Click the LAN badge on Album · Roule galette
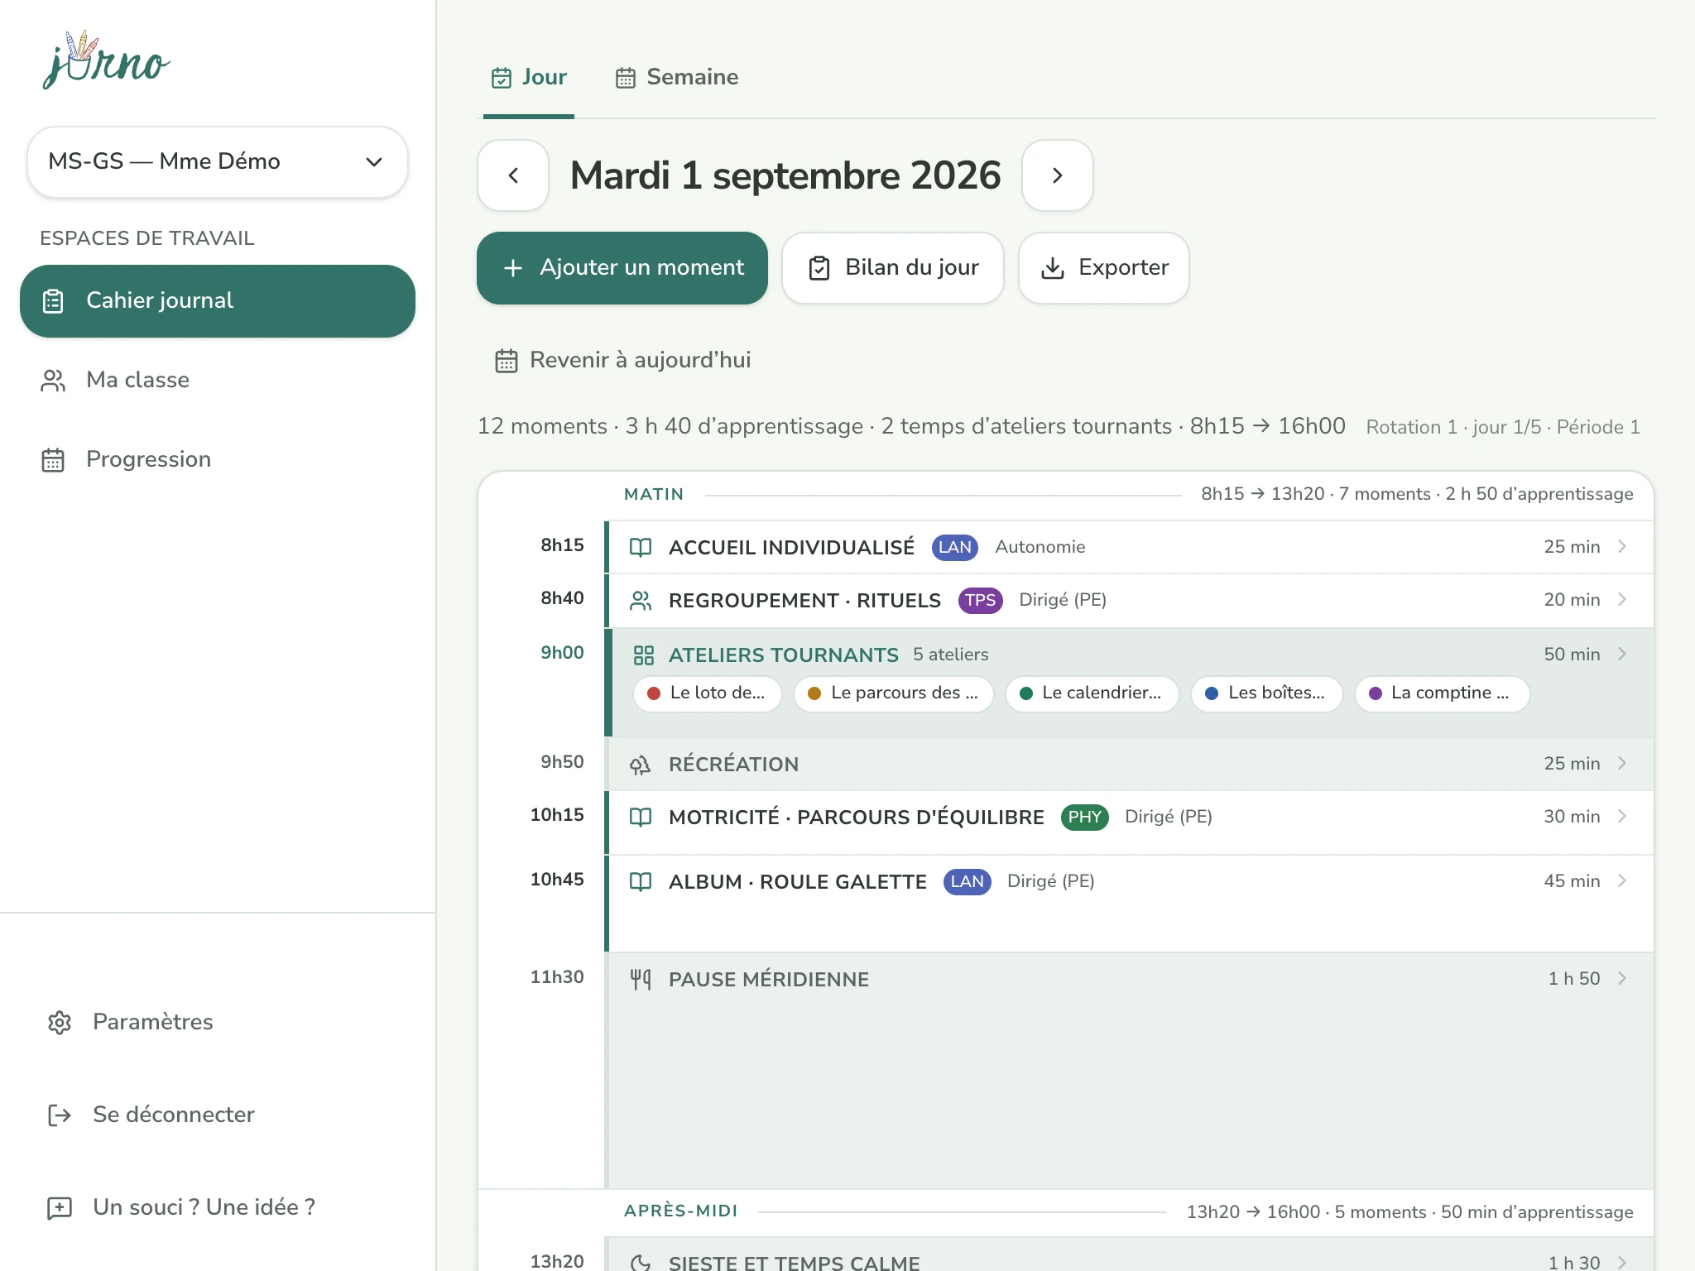The width and height of the screenshot is (1695, 1271). (967, 881)
